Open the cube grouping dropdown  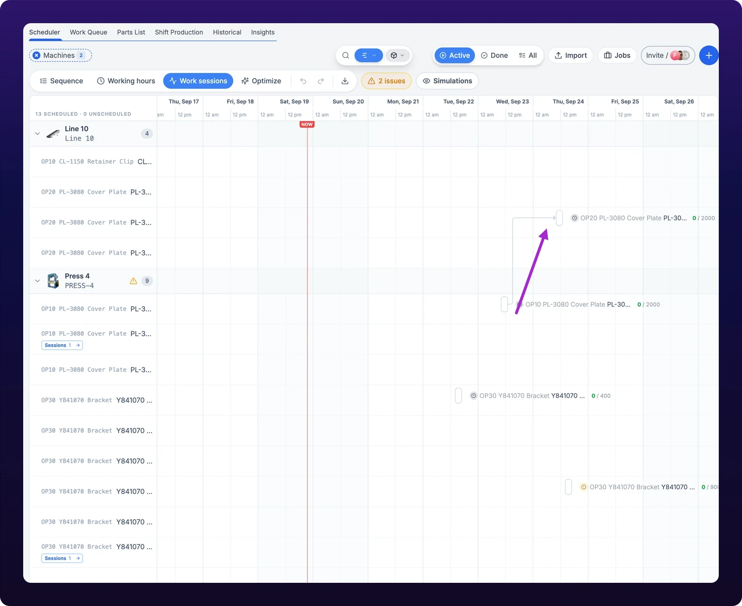point(397,56)
